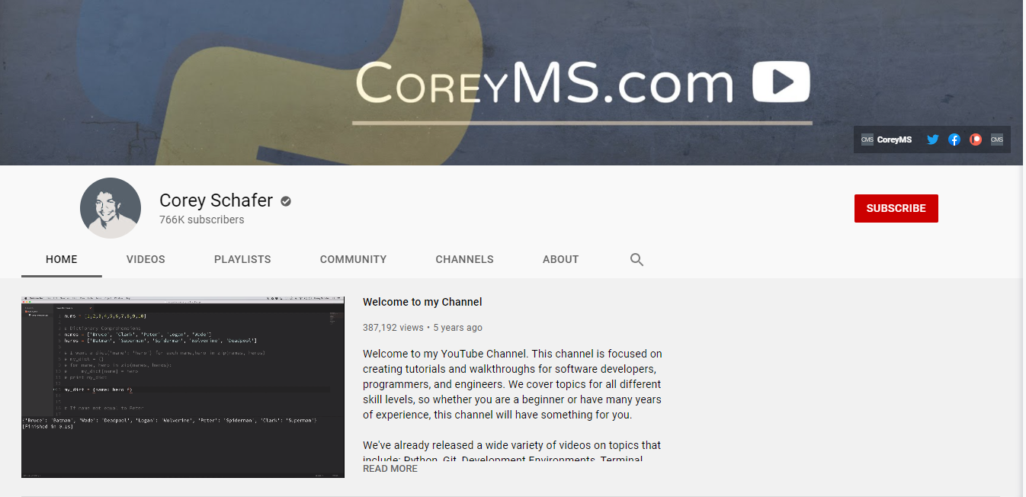Click the channel search magnifier icon

click(x=637, y=259)
